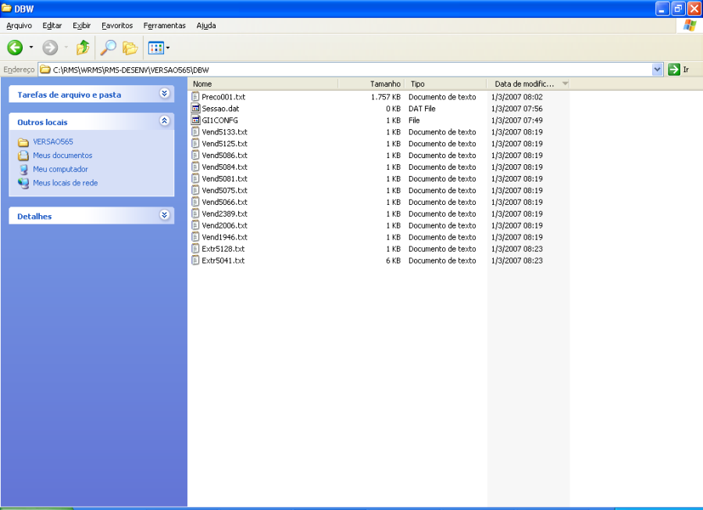
Task: Click the 1.757 KB size cell
Action: coord(386,97)
